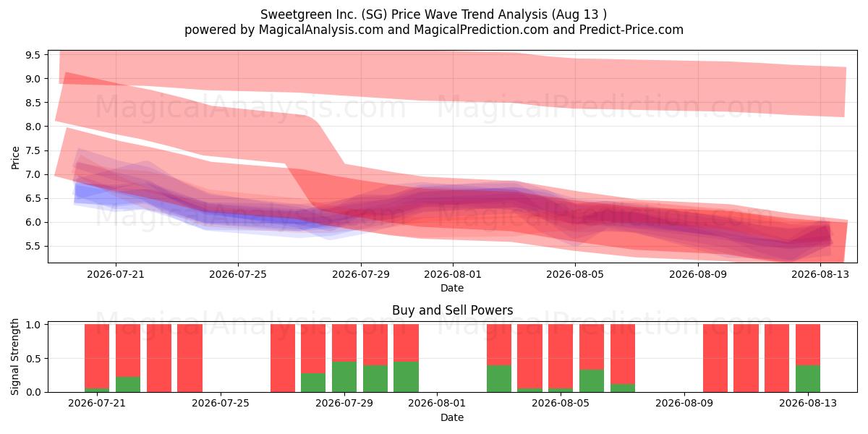
Task: Click the 'Buy and Sell Powers' subplot title
Action: [452, 310]
